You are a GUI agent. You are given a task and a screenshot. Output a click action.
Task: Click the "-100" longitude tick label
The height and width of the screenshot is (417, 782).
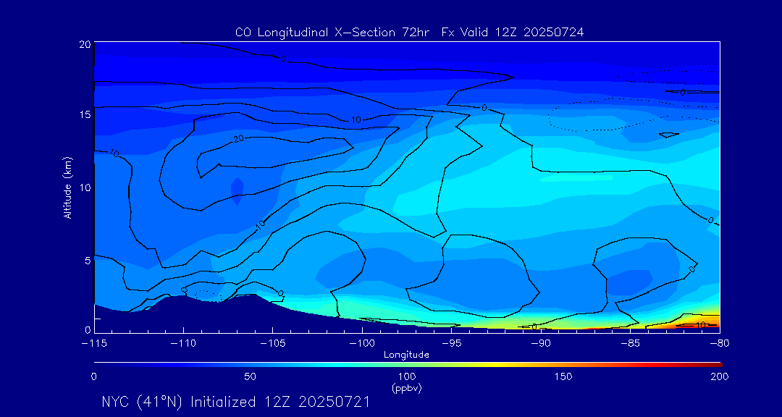[362, 344]
